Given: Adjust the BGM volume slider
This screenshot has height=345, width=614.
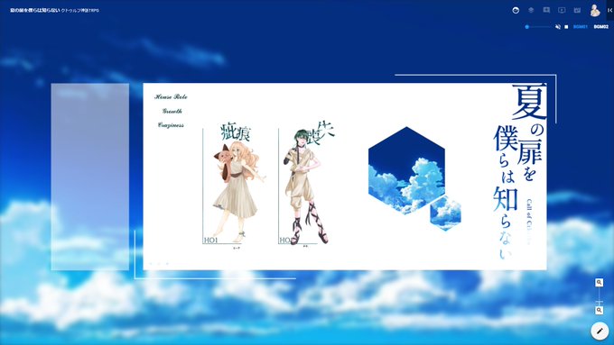Looking at the screenshot, I should 538,27.
